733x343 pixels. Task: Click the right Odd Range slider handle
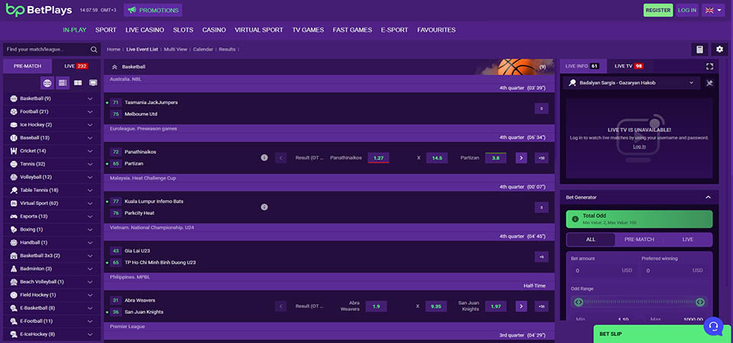point(700,302)
